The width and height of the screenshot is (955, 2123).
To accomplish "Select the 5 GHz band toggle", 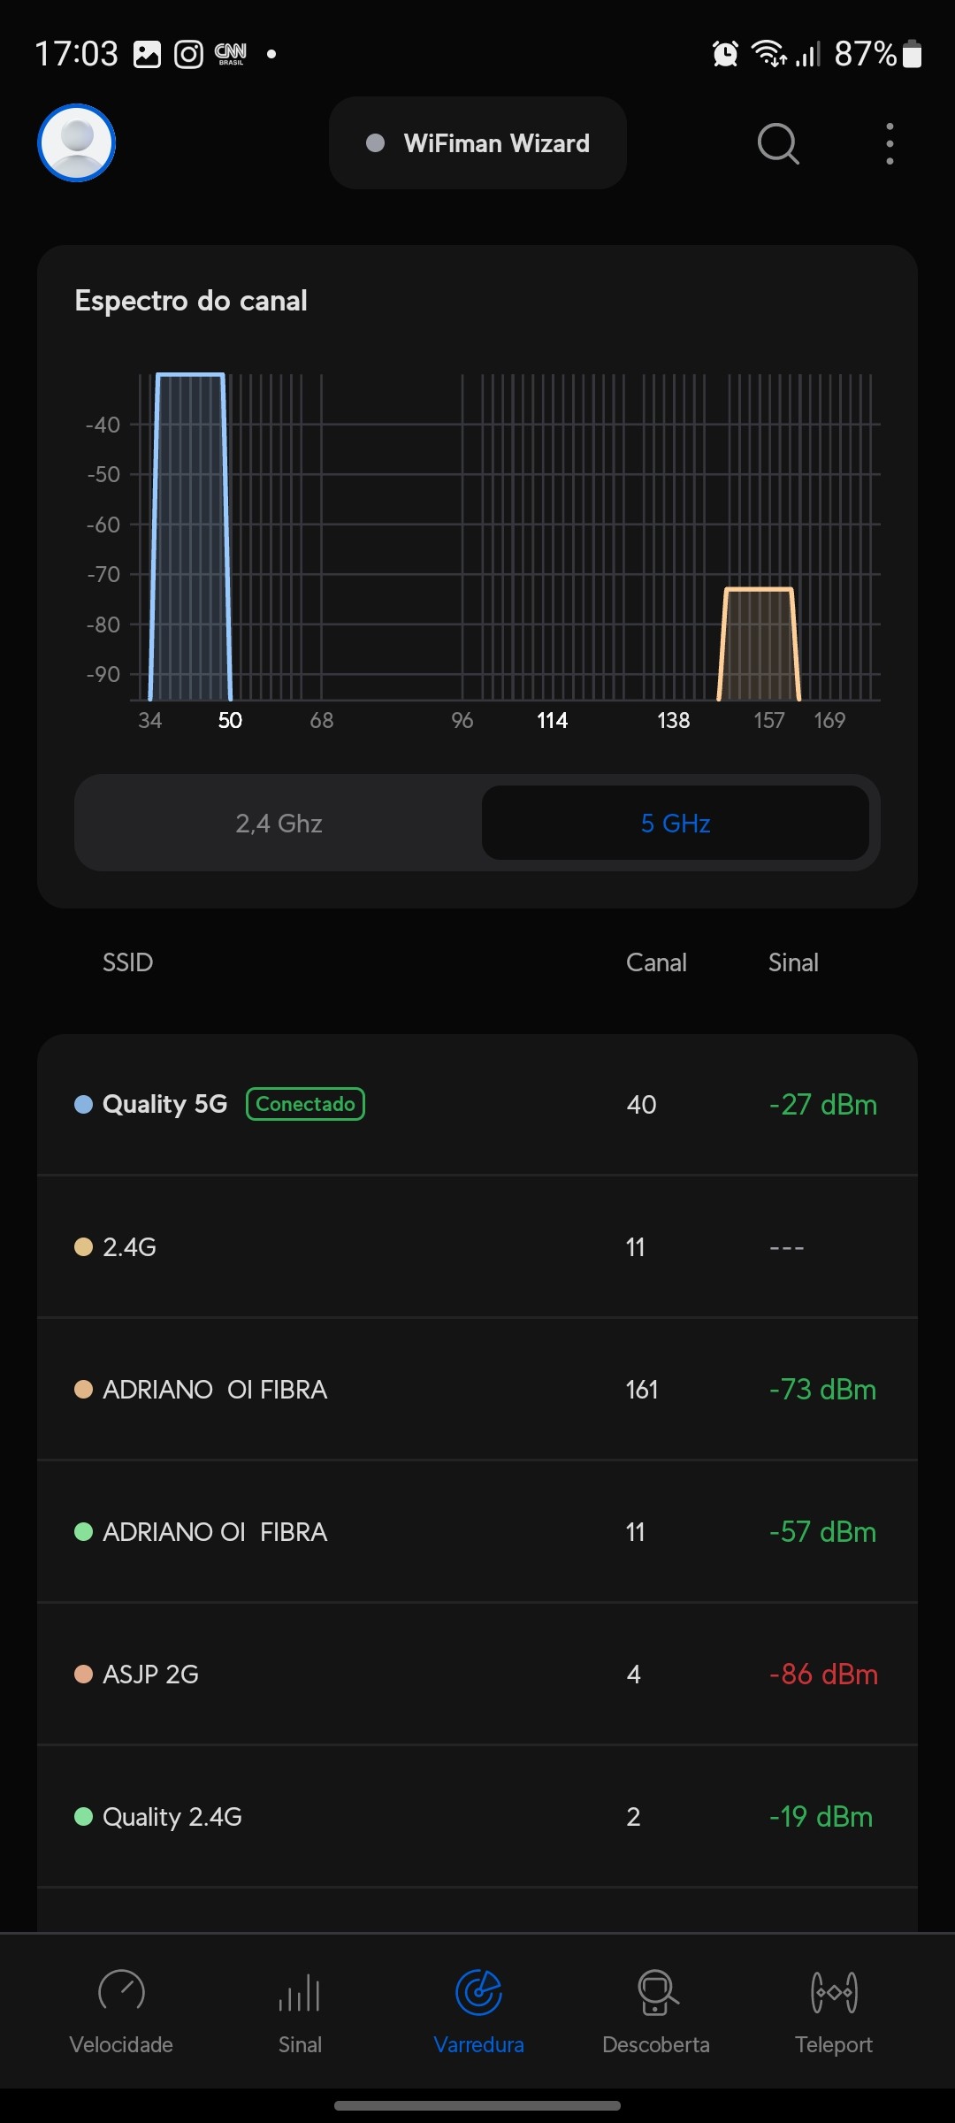I will [676, 824].
